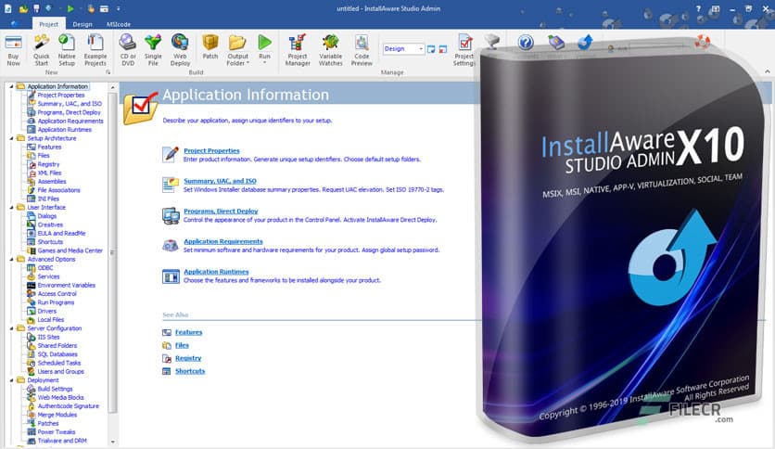The height and width of the screenshot is (449, 775).
Task: Collapse the User Interface tree node
Action: click(x=11, y=208)
